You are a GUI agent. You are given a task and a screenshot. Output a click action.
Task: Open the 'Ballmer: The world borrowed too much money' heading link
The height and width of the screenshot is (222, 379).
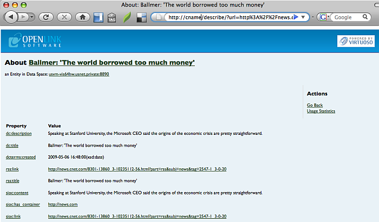pyautogui.click(x=112, y=62)
